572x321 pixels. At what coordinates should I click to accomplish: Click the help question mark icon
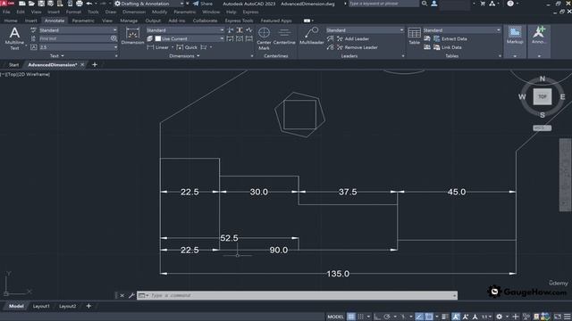coord(510,4)
